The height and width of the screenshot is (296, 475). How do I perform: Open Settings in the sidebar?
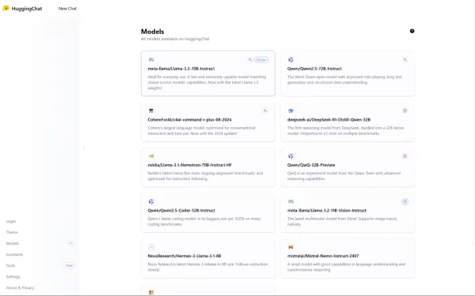13,277
